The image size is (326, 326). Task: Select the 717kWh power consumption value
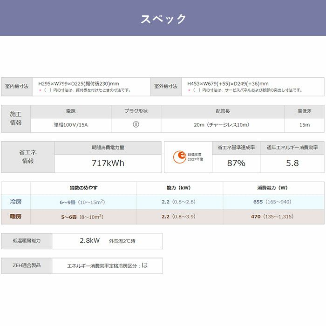[x=108, y=163]
